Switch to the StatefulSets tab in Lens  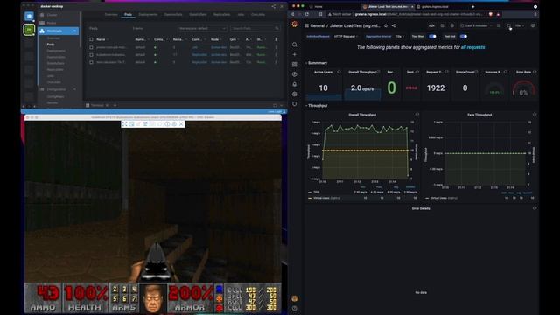point(198,15)
